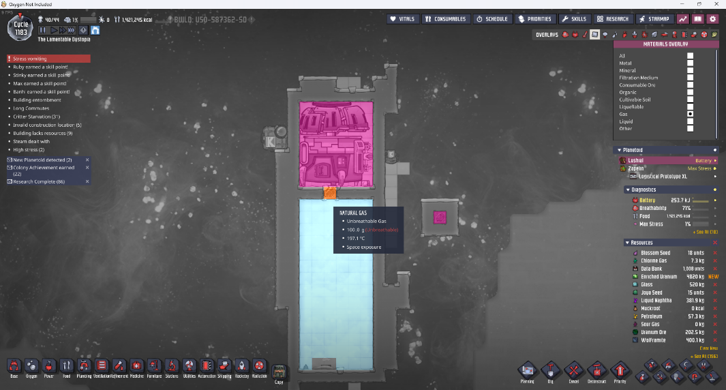Click the Battery diagnostic row

coord(674,200)
